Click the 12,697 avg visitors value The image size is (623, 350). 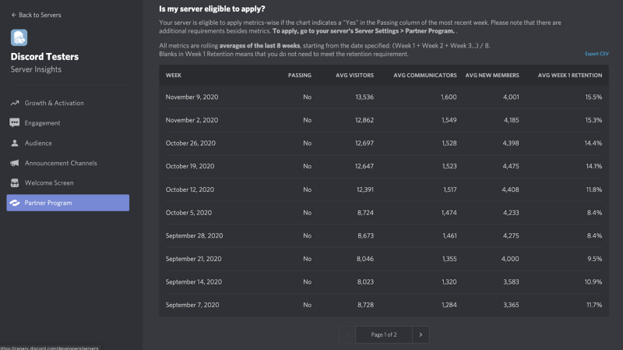pos(364,143)
